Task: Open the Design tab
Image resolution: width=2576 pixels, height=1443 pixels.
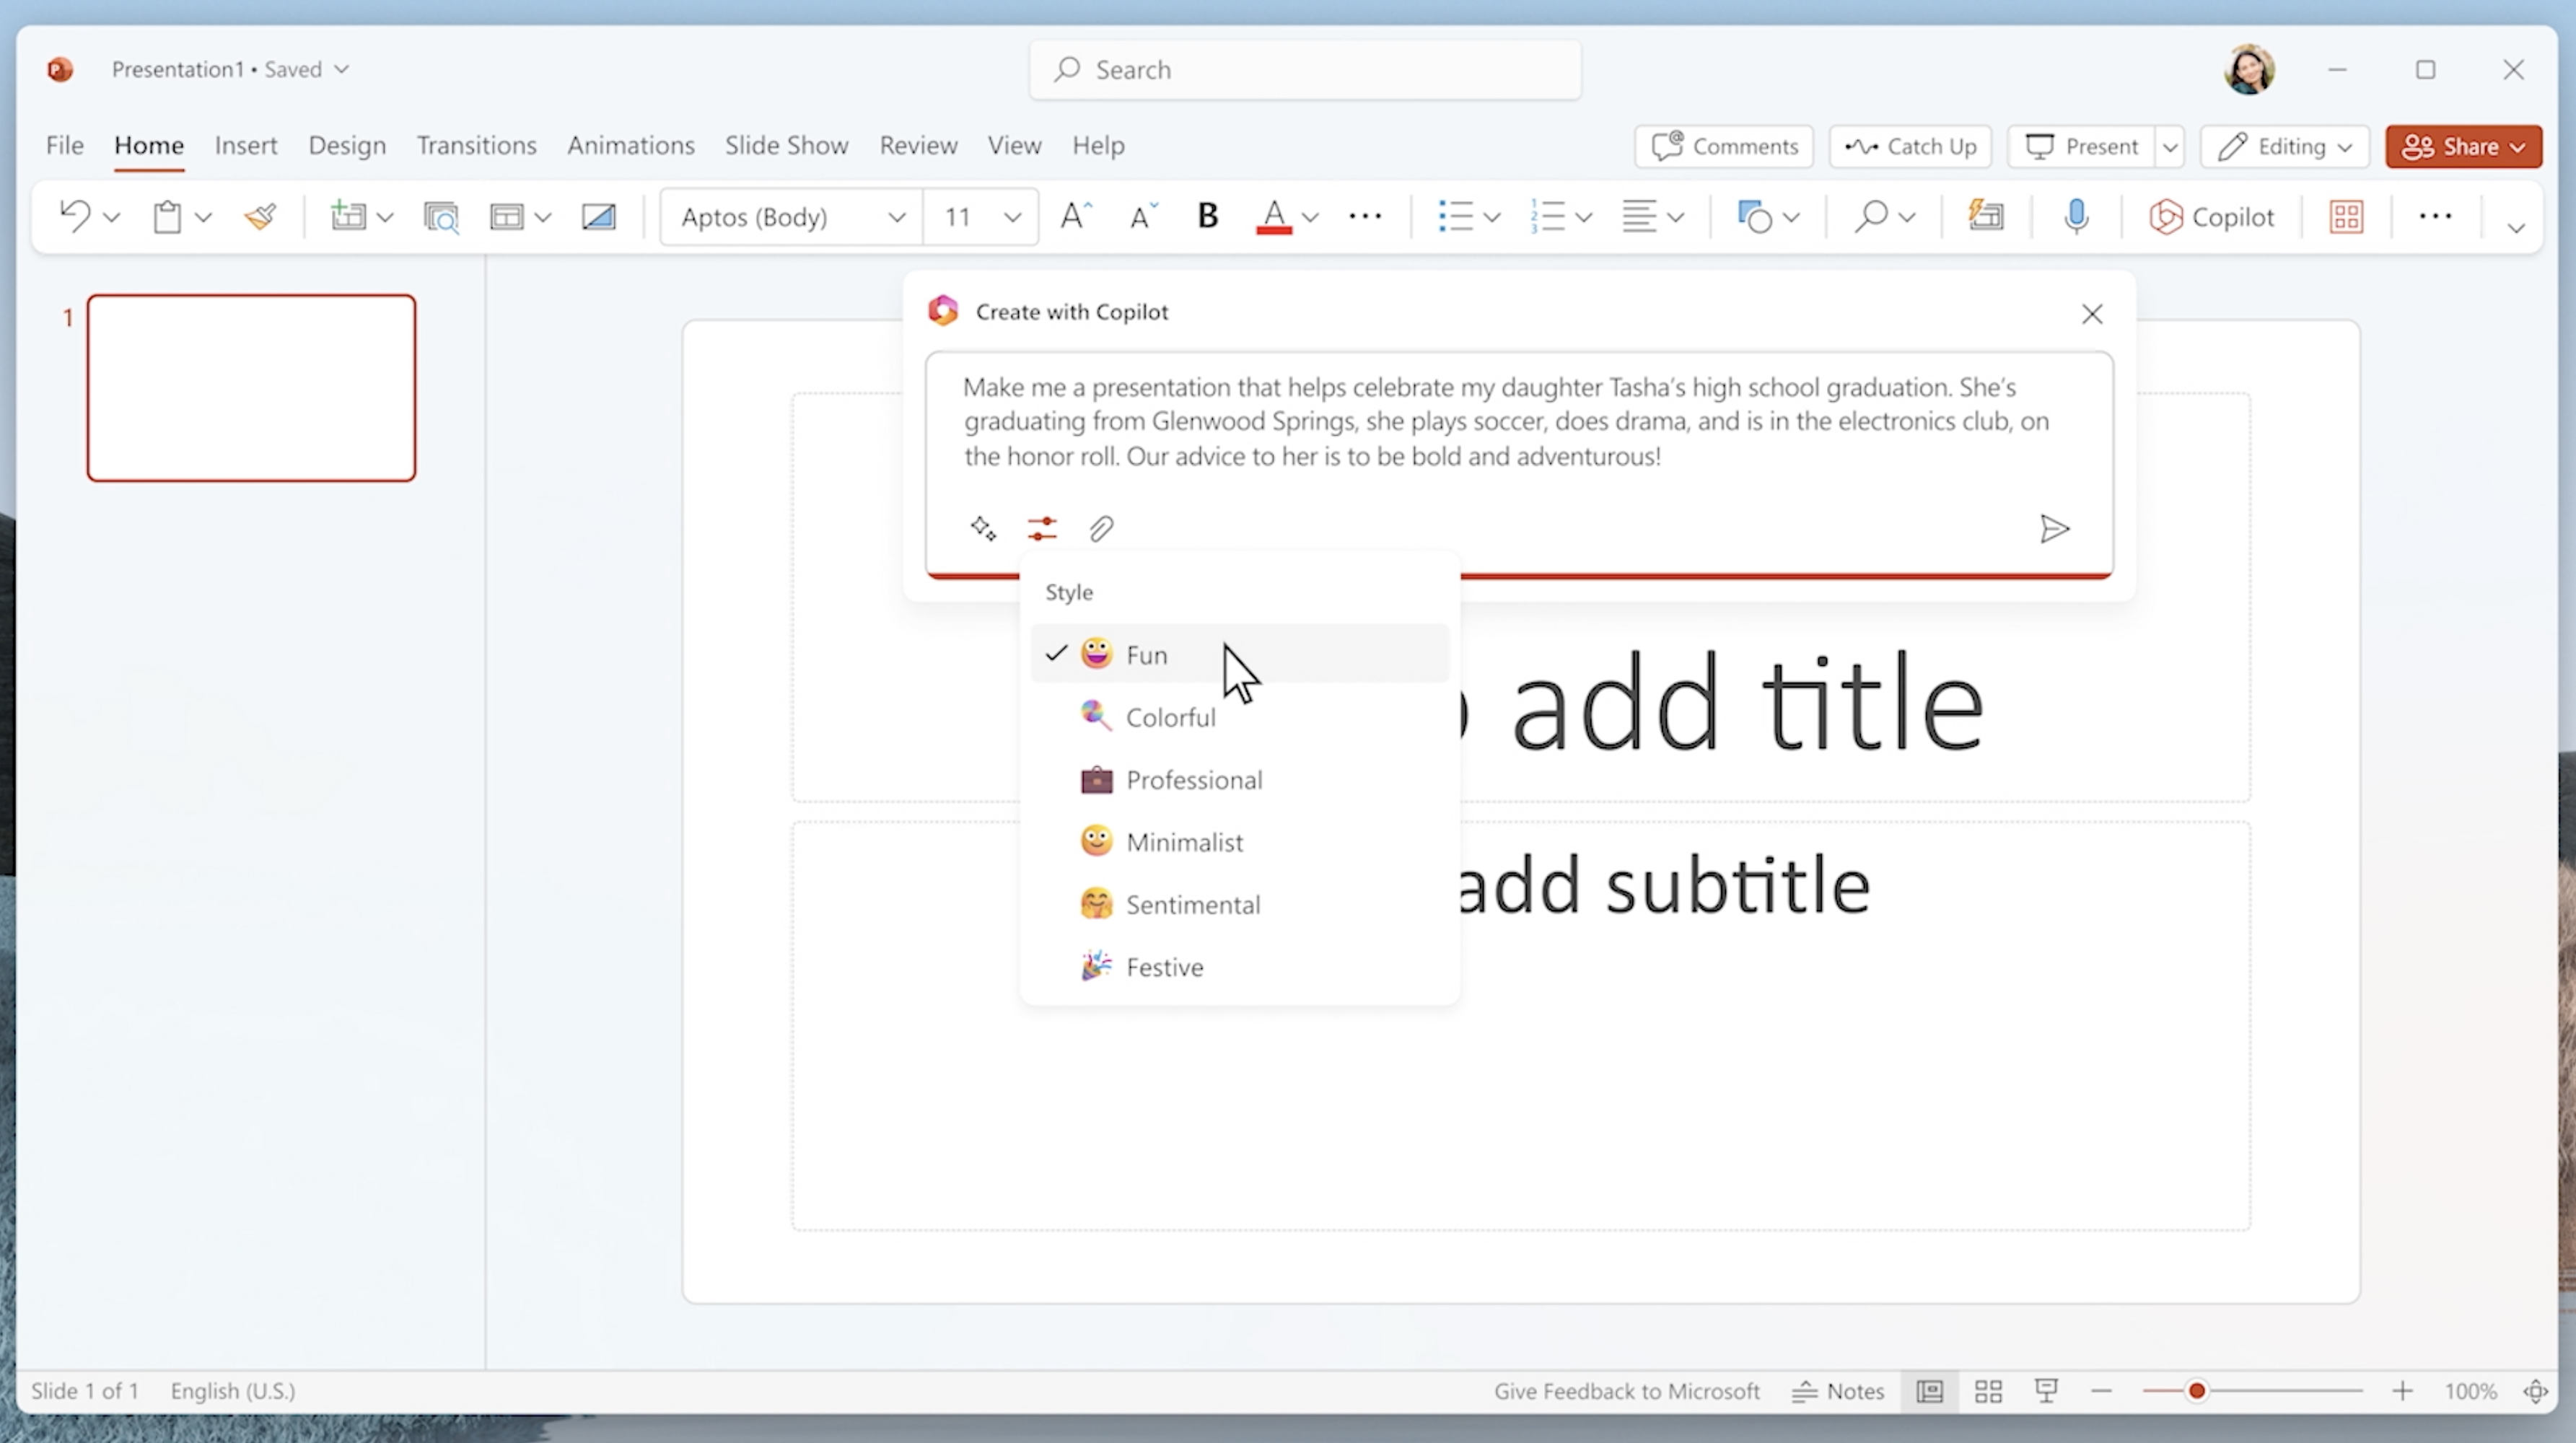Action: coord(346,145)
